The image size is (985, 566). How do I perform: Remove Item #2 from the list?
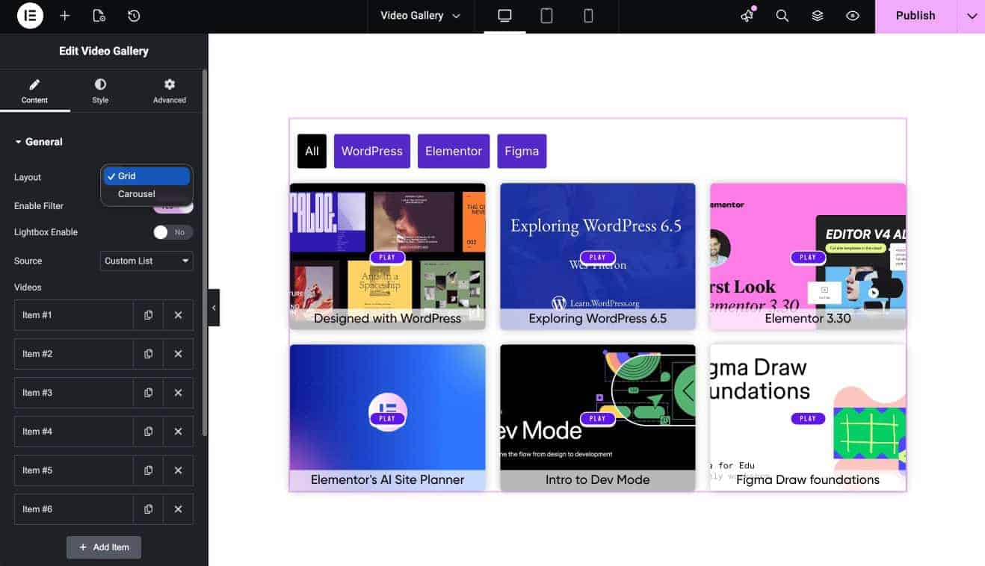[x=178, y=354]
